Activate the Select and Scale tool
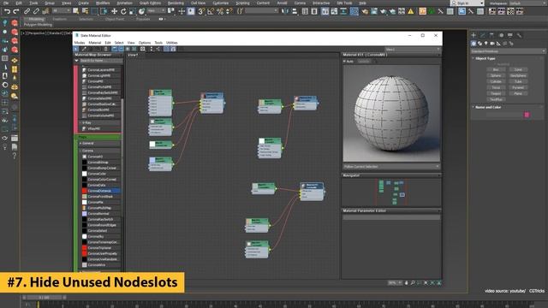The width and height of the screenshot is (548, 308). click(133, 11)
